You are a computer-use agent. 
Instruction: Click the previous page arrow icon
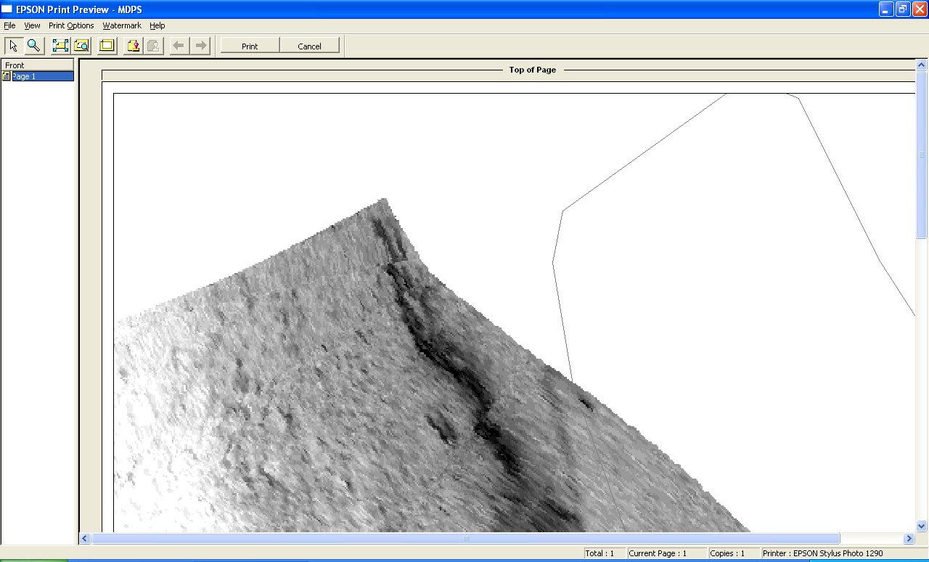(179, 46)
